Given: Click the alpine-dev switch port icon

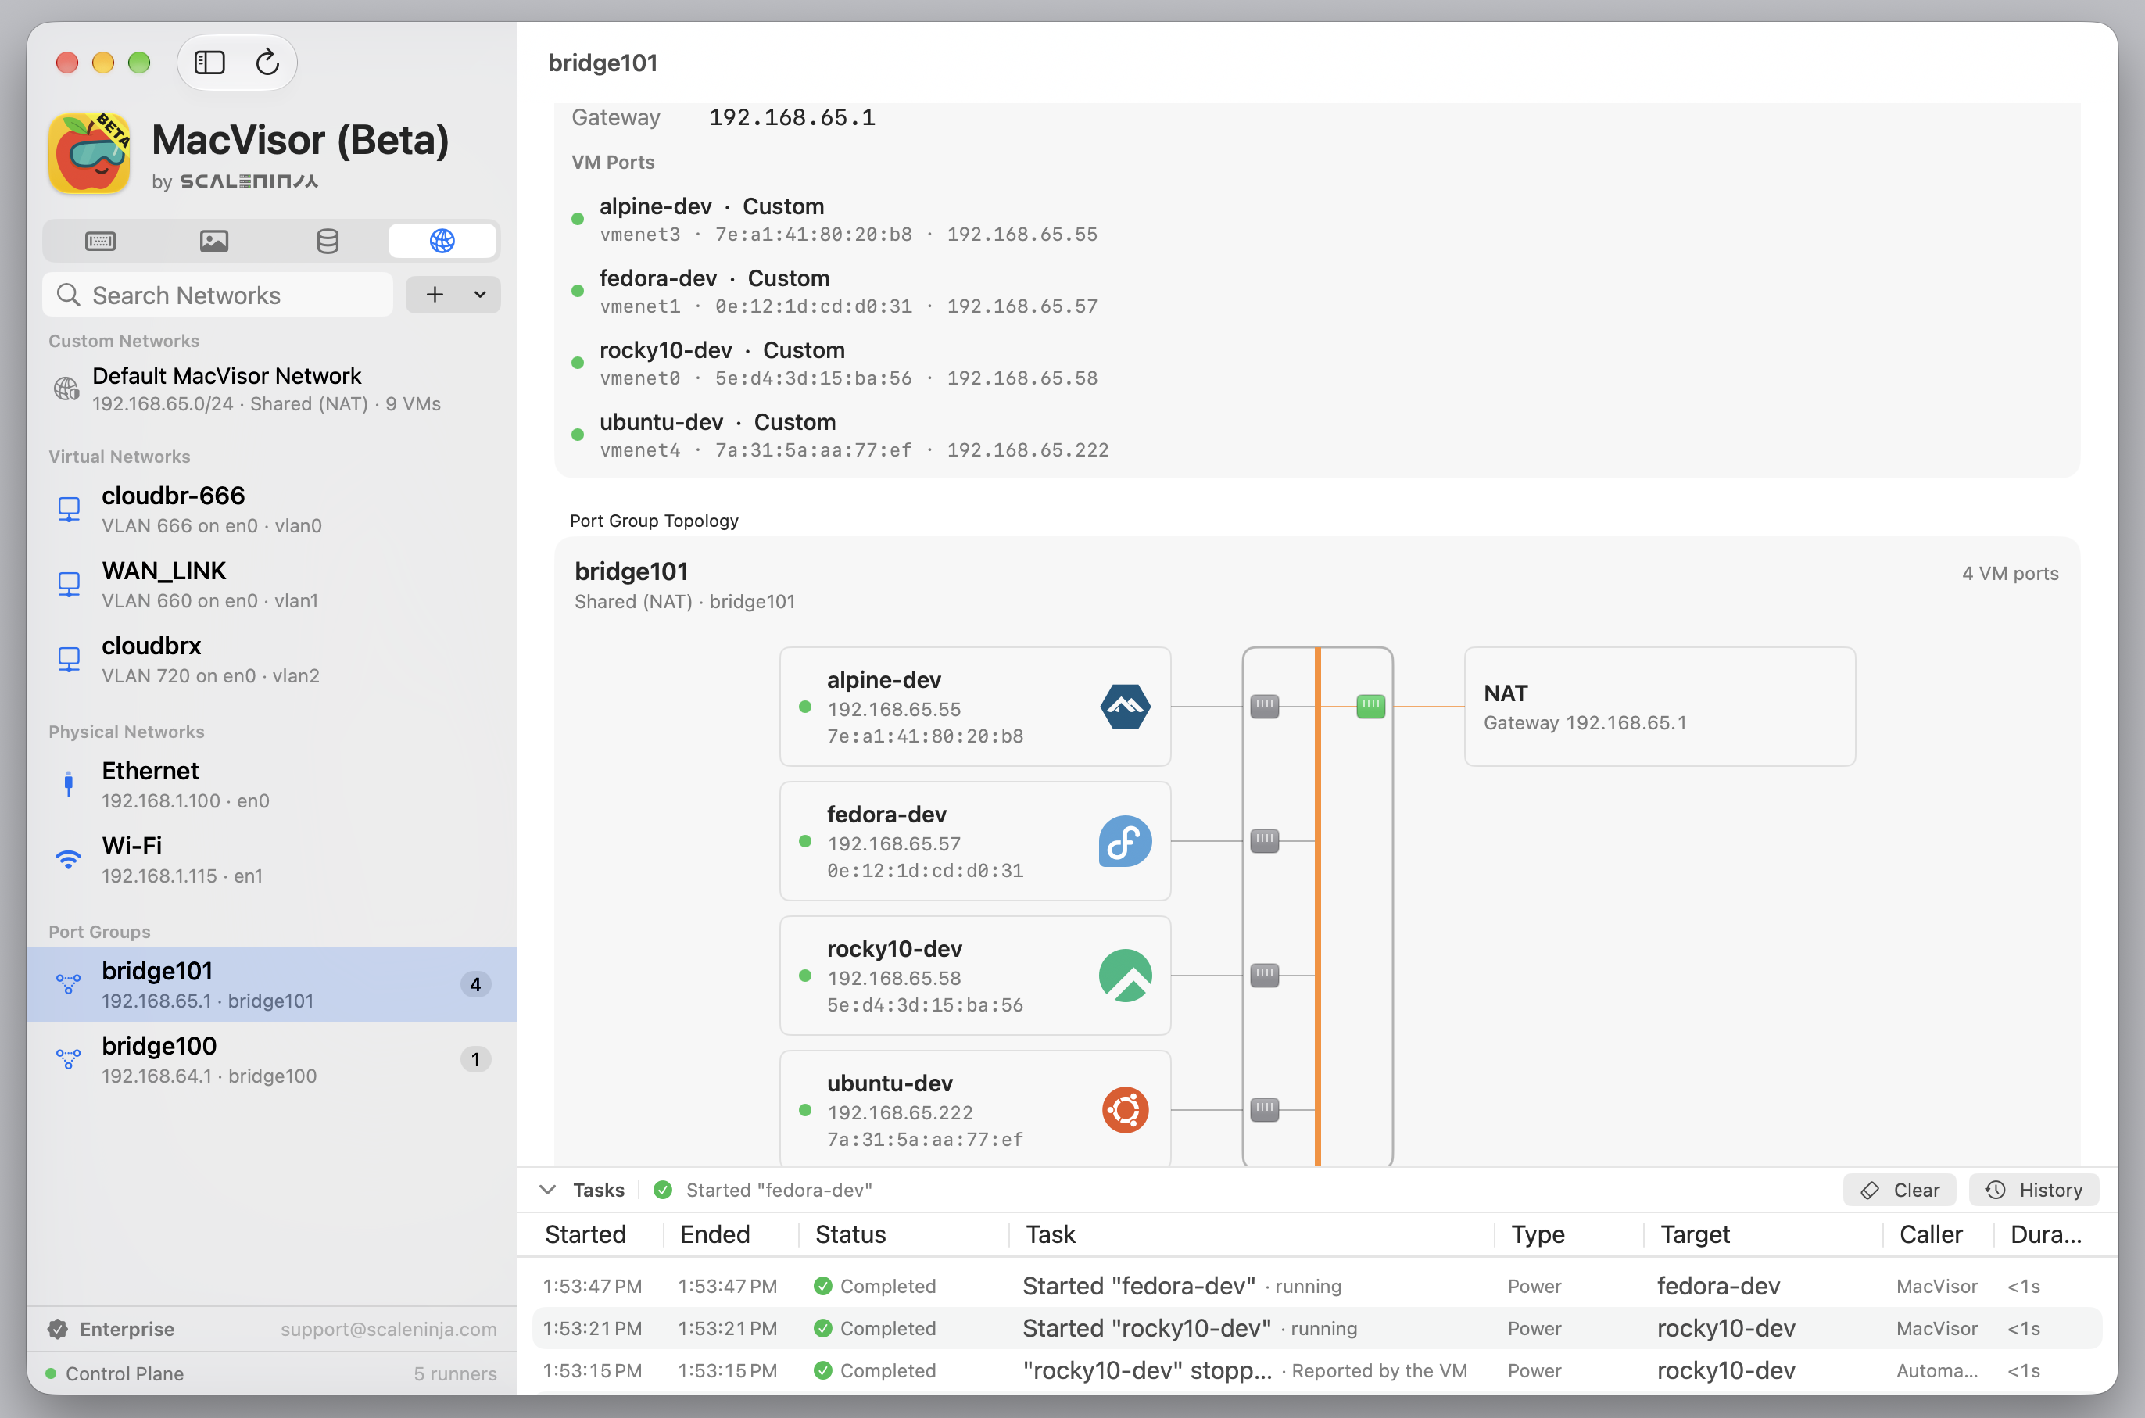Looking at the screenshot, I should [1264, 707].
